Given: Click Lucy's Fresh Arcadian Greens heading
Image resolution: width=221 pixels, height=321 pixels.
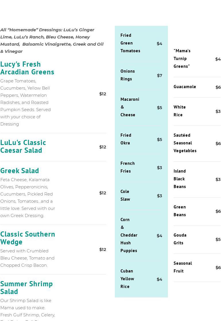Looking at the screenshot, I should click(x=27, y=68).
